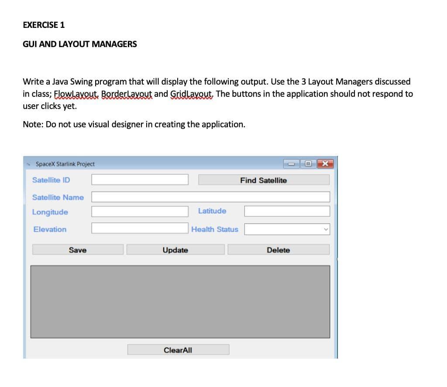Image resolution: width=447 pixels, height=387 pixels.
Task: Click the GUI AND LAYOUT MANAGERS heading
Action: [80, 44]
